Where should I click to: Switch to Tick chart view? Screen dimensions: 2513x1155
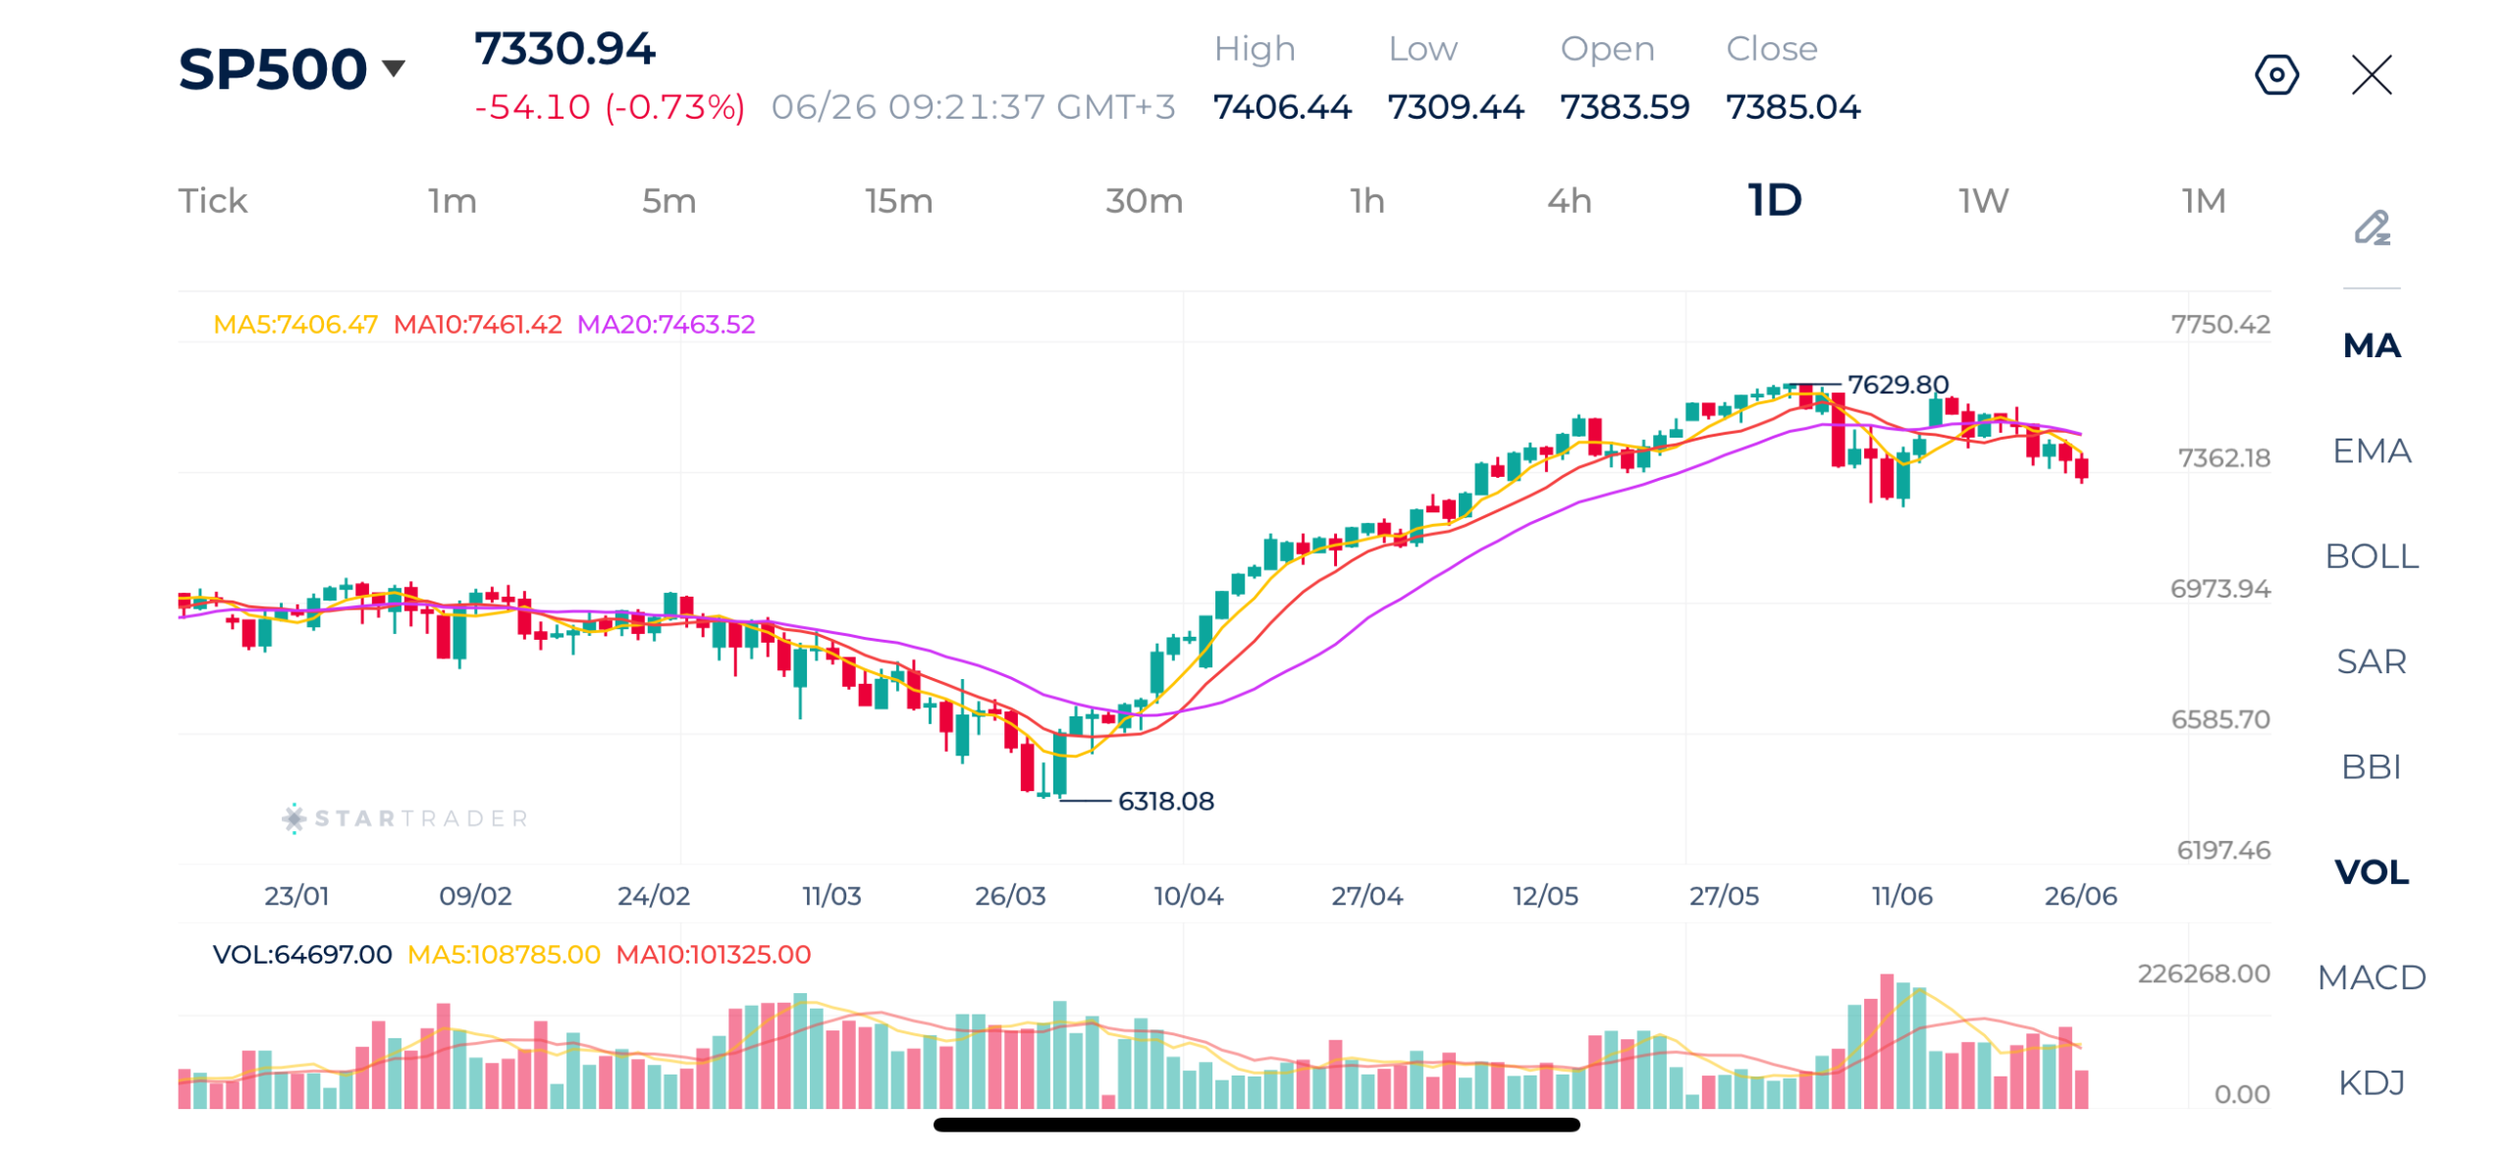point(212,201)
